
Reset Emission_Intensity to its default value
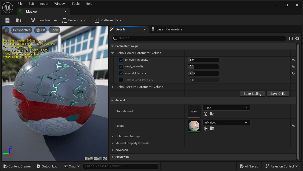[x=293, y=60]
